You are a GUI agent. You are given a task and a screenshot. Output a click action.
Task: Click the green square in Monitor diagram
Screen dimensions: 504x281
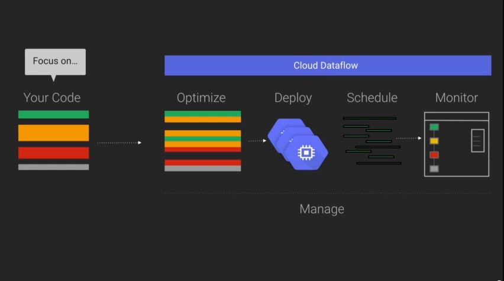tap(434, 127)
